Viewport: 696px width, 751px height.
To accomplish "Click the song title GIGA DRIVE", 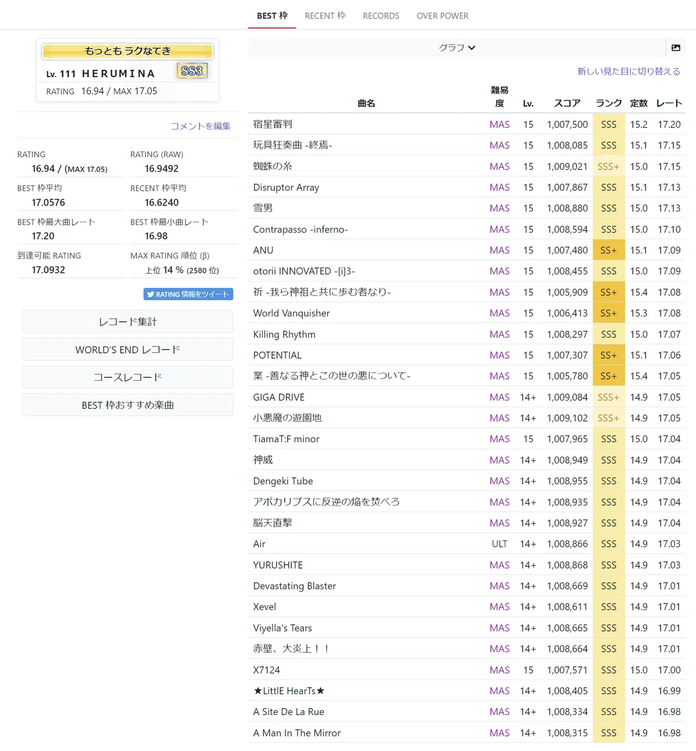I will pyautogui.click(x=278, y=397).
